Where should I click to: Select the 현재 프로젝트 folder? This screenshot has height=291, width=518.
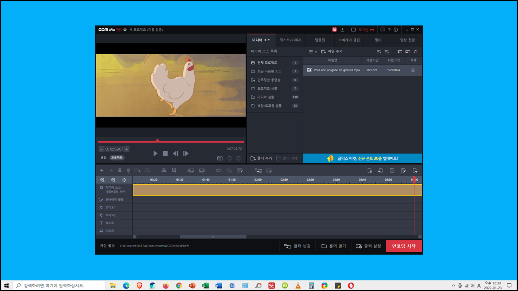(275, 63)
